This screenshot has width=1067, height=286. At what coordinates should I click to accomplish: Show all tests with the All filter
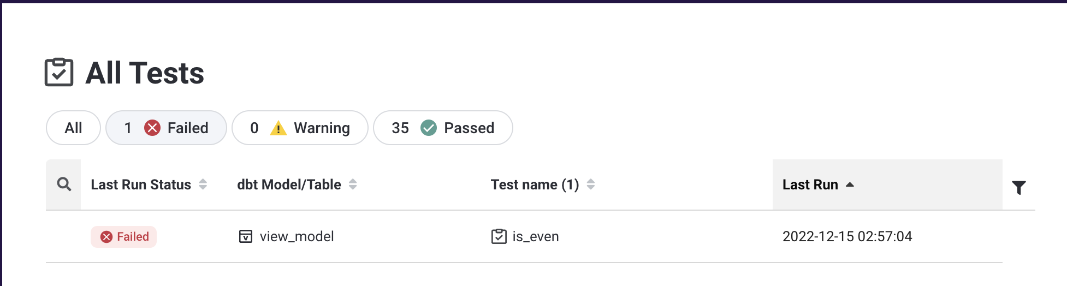tap(73, 128)
